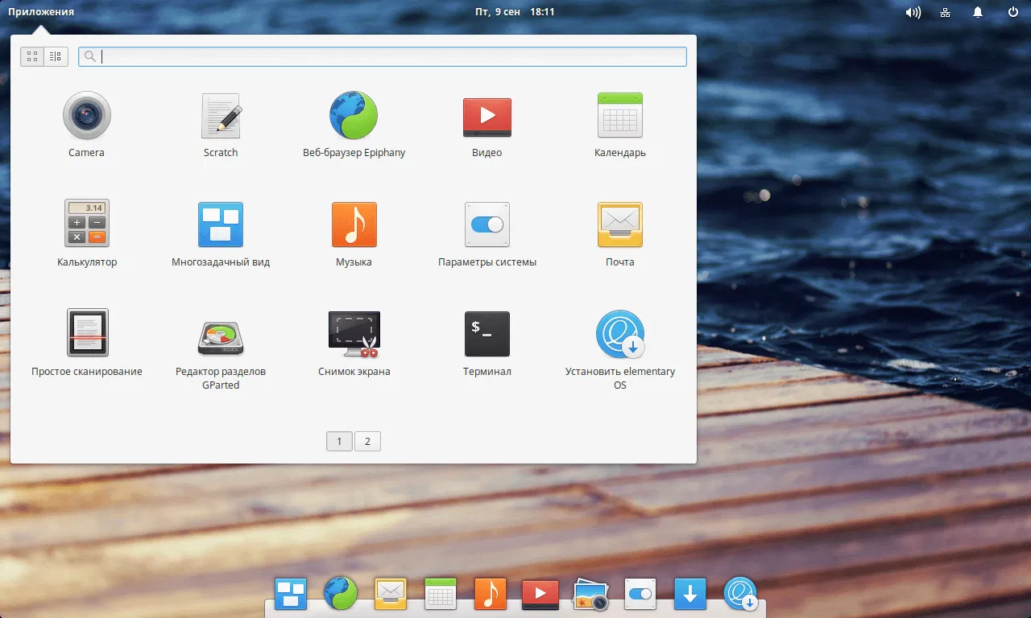
Task: Launch Снимок экрана tool
Action: coord(354,334)
